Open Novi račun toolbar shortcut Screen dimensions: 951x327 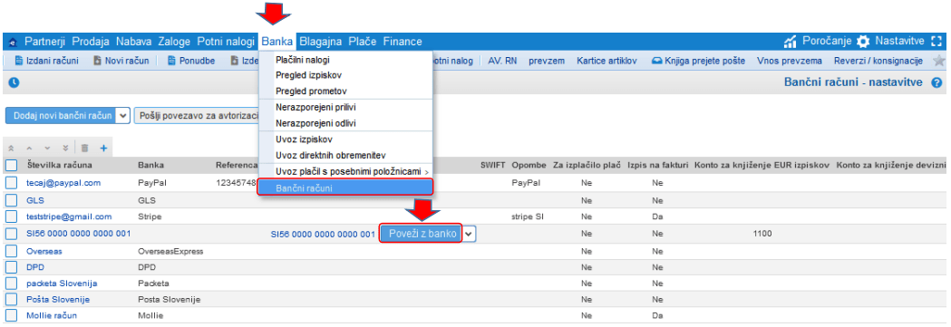[121, 61]
